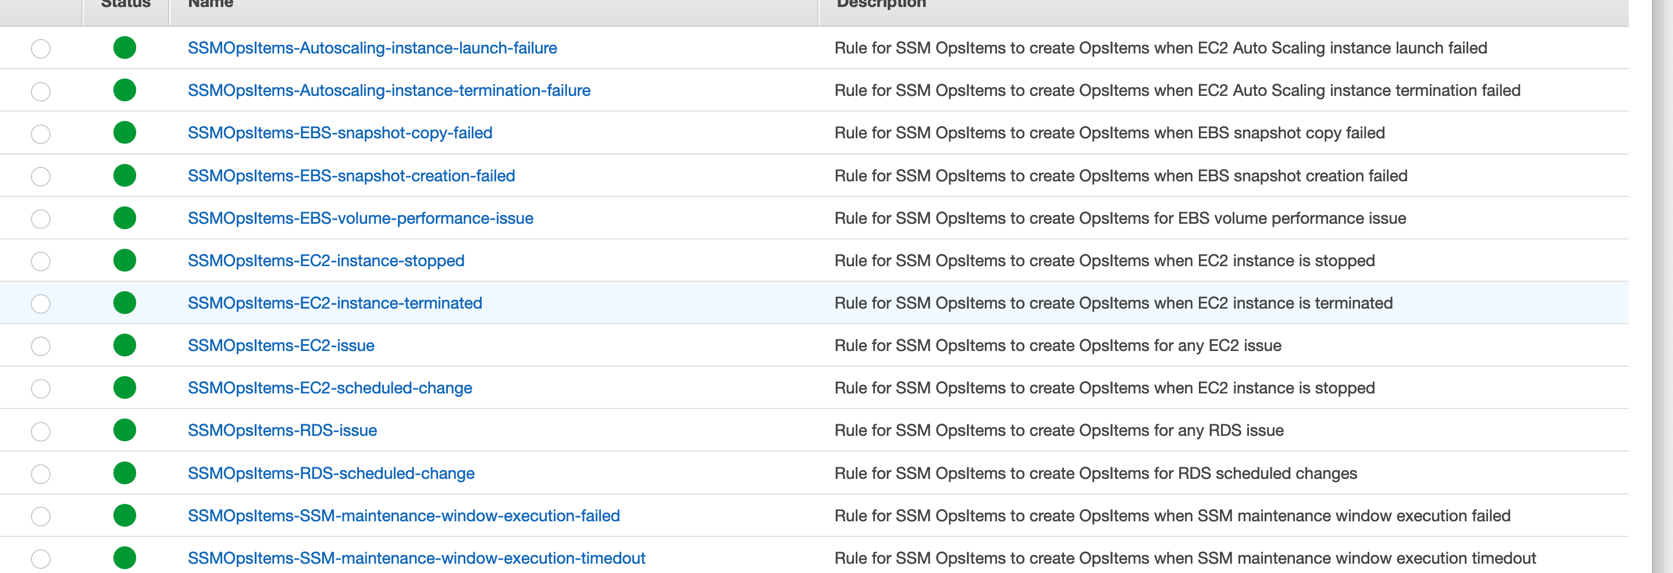Click the vertical scrollbar on the right edge
This screenshot has height=573, width=1673.
pos(1662,286)
